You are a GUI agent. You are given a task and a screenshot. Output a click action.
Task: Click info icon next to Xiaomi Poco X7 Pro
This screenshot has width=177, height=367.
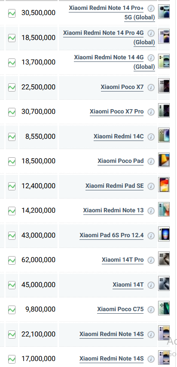pos(151,112)
